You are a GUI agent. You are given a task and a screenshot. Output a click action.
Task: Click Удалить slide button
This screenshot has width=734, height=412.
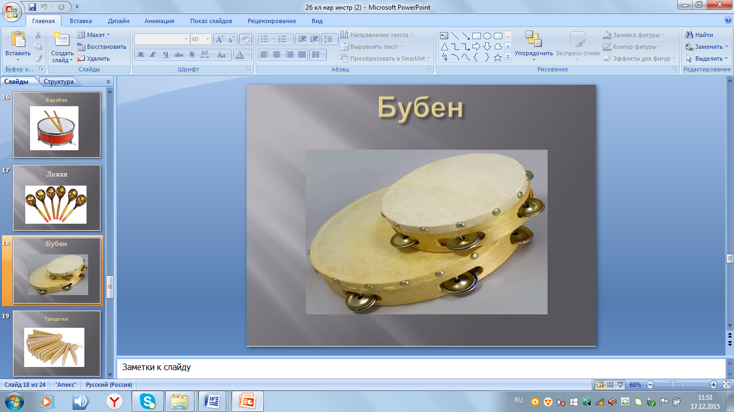point(93,58)
